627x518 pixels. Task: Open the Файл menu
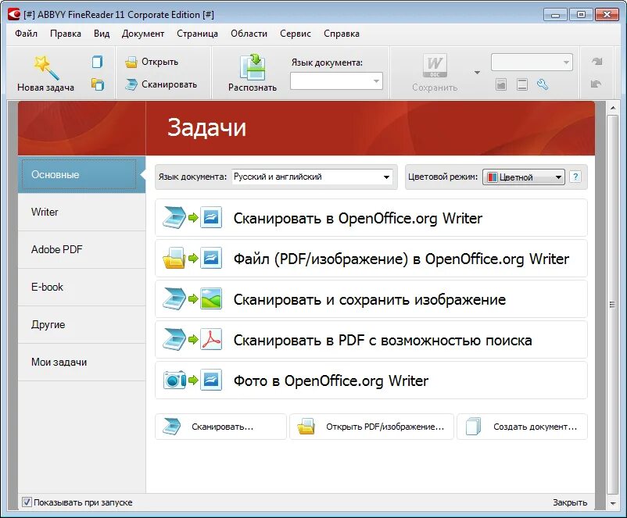click(27, 34)
